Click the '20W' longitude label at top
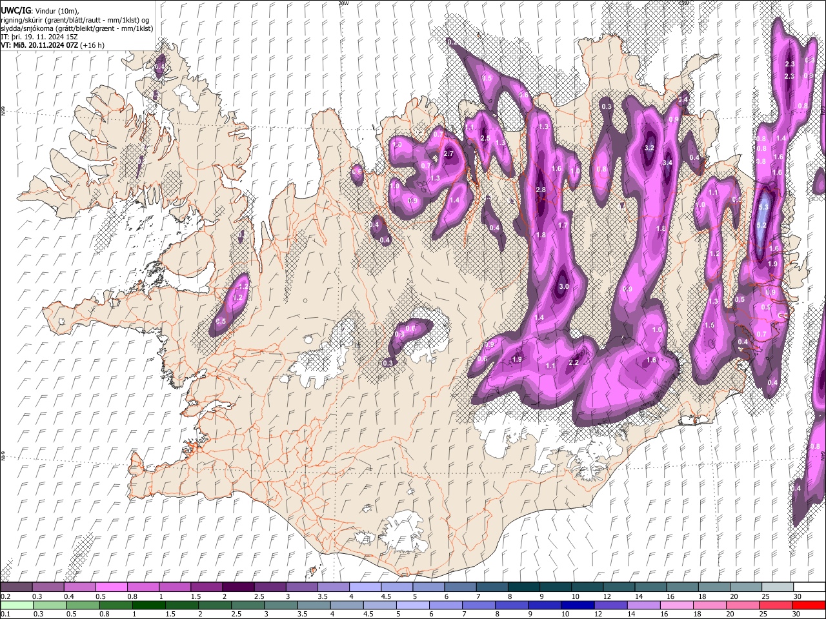Screen dimensions: 826x619 click(343, 3)
